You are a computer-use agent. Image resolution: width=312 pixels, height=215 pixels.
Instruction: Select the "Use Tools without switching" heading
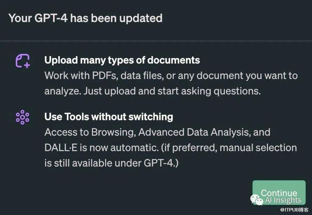point(109,117)
